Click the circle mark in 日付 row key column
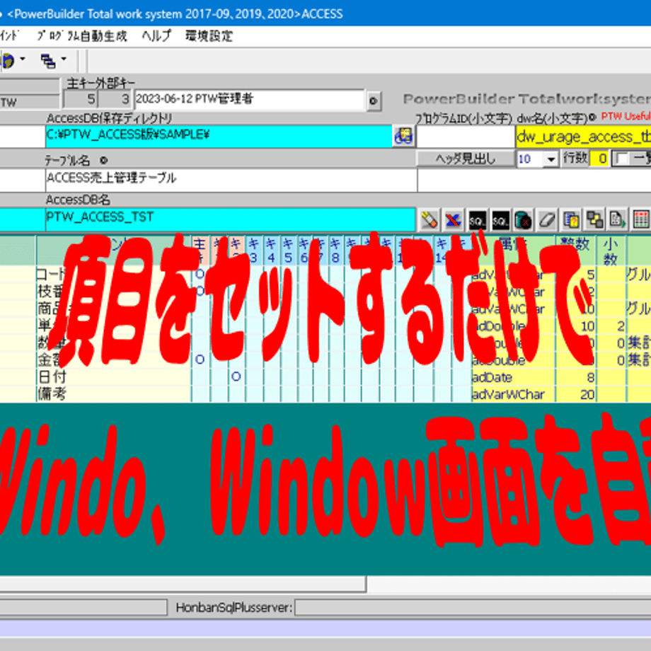 pos(236,376)
